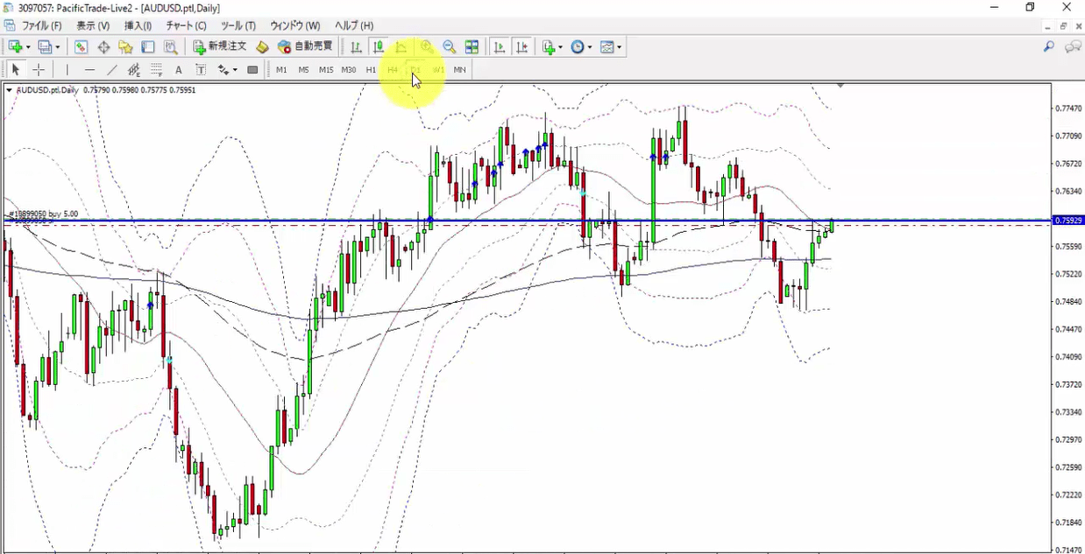Create a new chart with the toolbar icon
Screen dimensions: 1085x554
[x=15, y=46]
